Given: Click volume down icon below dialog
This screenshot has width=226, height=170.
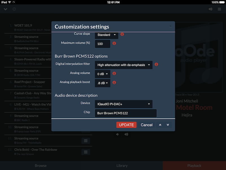Looking at the screenshot, I should [118, 134].
